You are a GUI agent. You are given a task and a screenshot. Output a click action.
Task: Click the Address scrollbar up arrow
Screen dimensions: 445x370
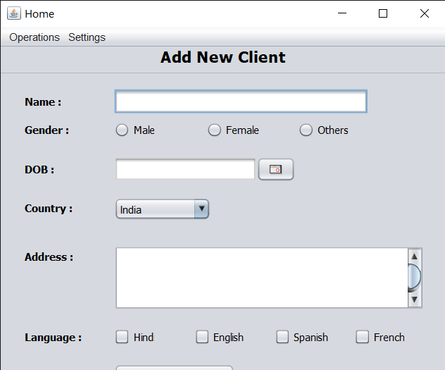pos(414,257)
